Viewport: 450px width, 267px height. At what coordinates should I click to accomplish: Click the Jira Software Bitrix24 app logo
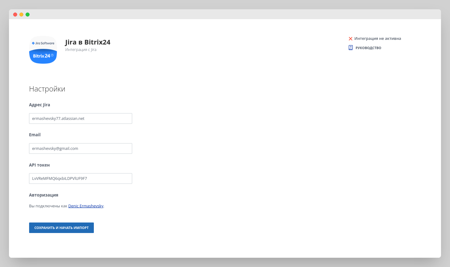click(43, 50)
